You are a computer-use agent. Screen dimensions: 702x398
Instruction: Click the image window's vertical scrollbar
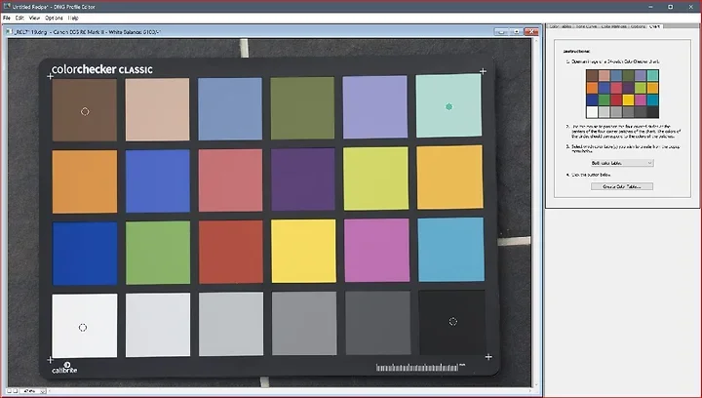tap(535, 213)
